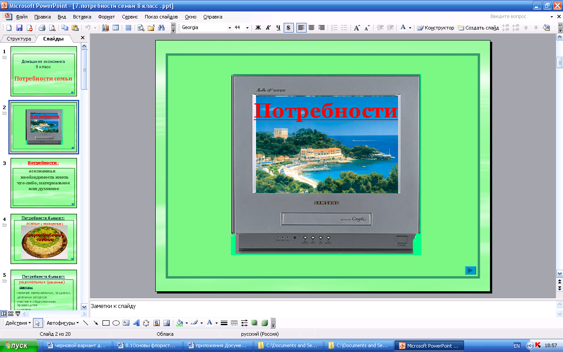
Task: Toggle center text alignment
Action: click(x=311, y=28)
